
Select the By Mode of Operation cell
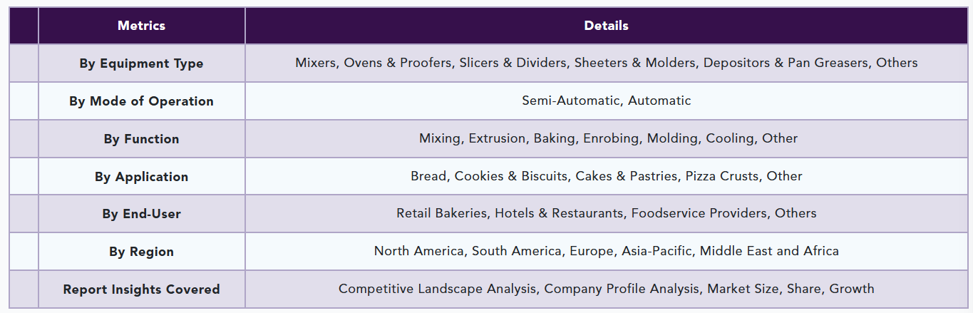[141, 101]
